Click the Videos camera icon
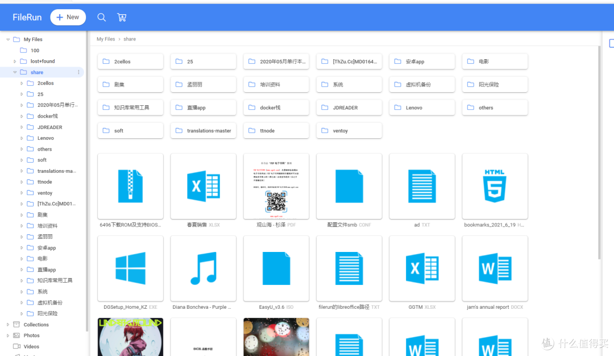 click(16, 346)
